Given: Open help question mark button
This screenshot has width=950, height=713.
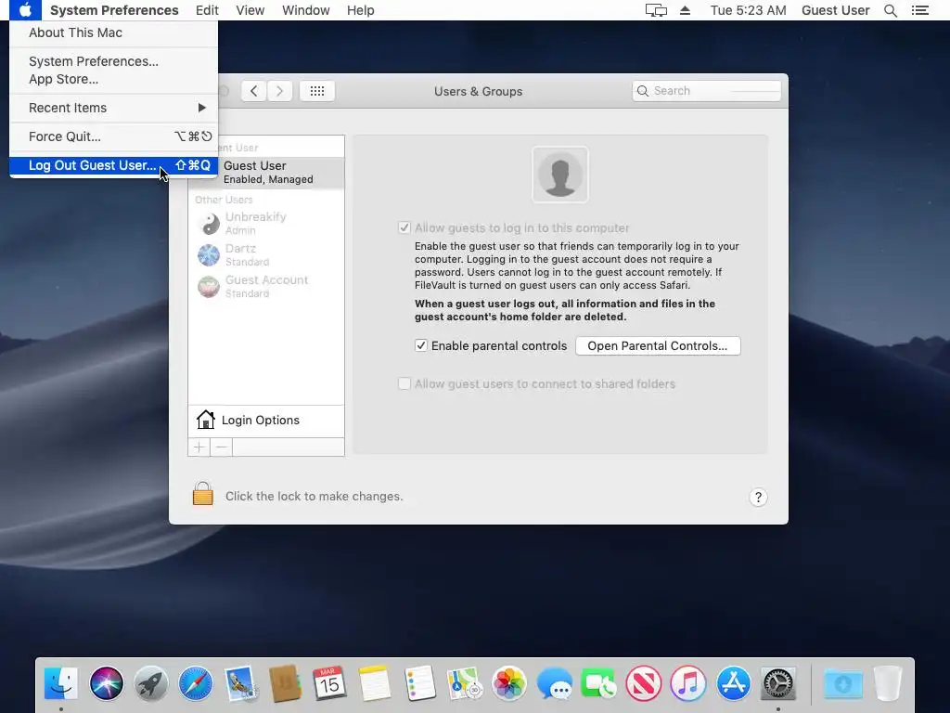Looking at the screenshot, I should click(x=758, y=498).
